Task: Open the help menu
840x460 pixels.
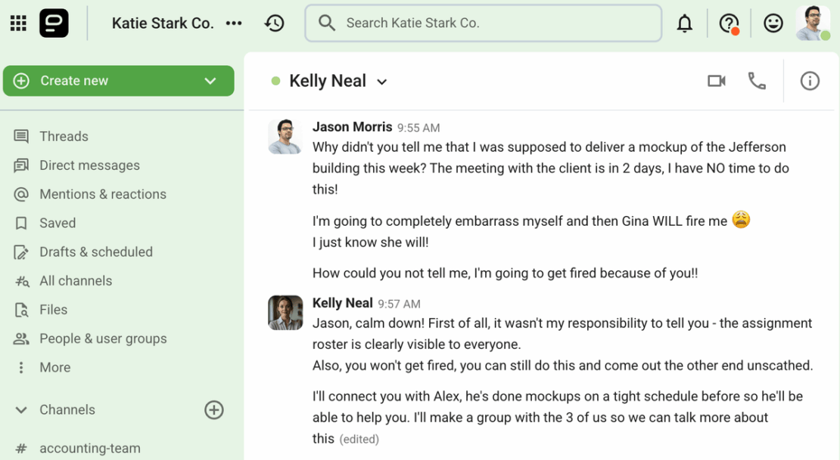Action: pos(727,23)
